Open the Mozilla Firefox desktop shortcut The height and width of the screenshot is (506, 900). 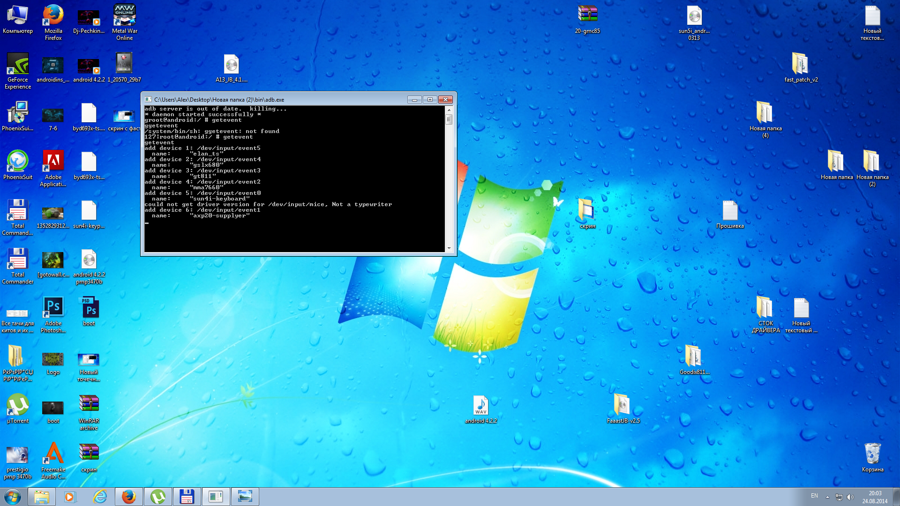53,16
